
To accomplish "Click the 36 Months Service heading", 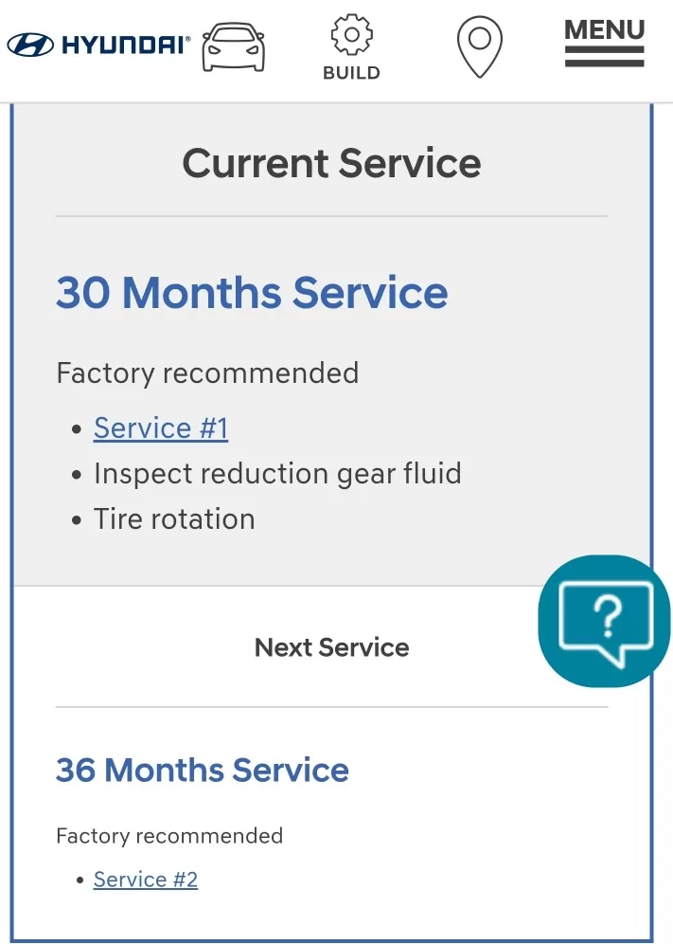I will (x=203, y=770).
